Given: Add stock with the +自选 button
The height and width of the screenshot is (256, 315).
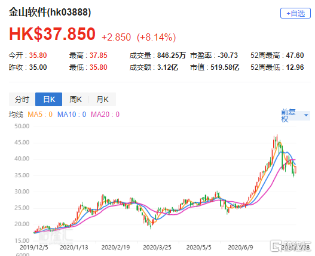Looking at the screenshot, I should [x=295, y=14].
